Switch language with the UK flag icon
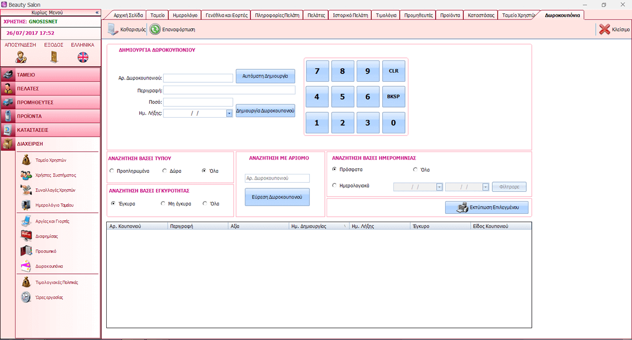This screenshot has width=632, height=340. pyautogui.click(x=83, y=57)
